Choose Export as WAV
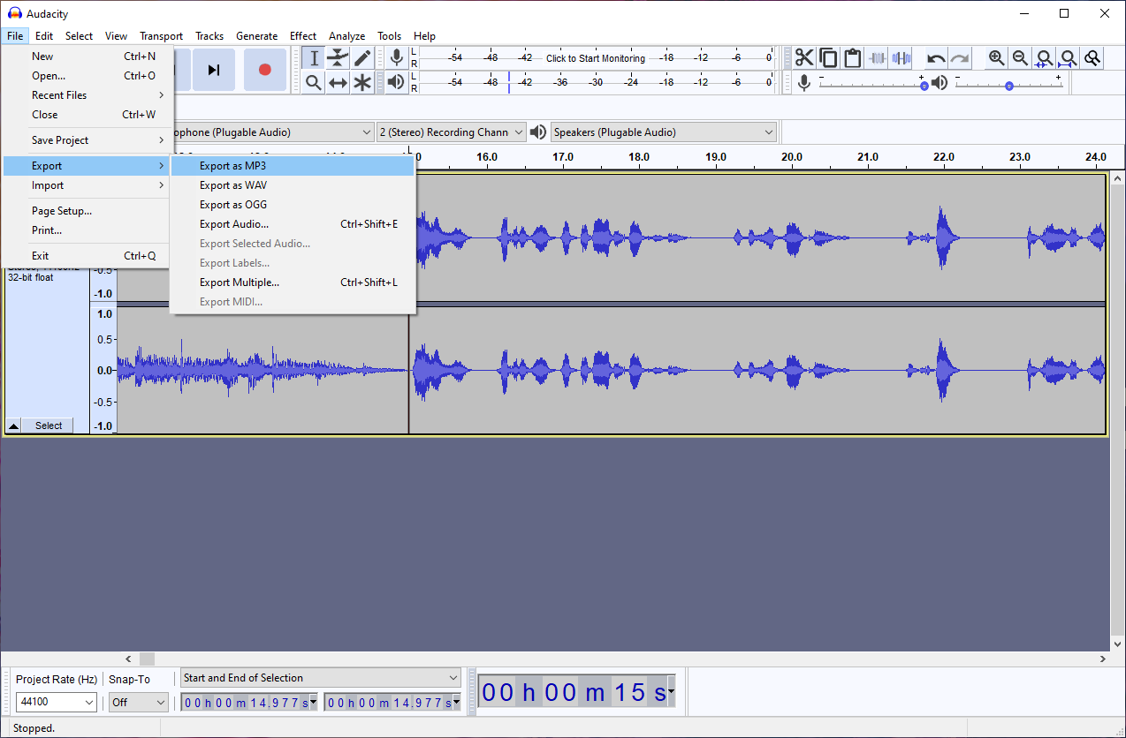The height and width of the screenshot is (738, 1126). (293, 185)
